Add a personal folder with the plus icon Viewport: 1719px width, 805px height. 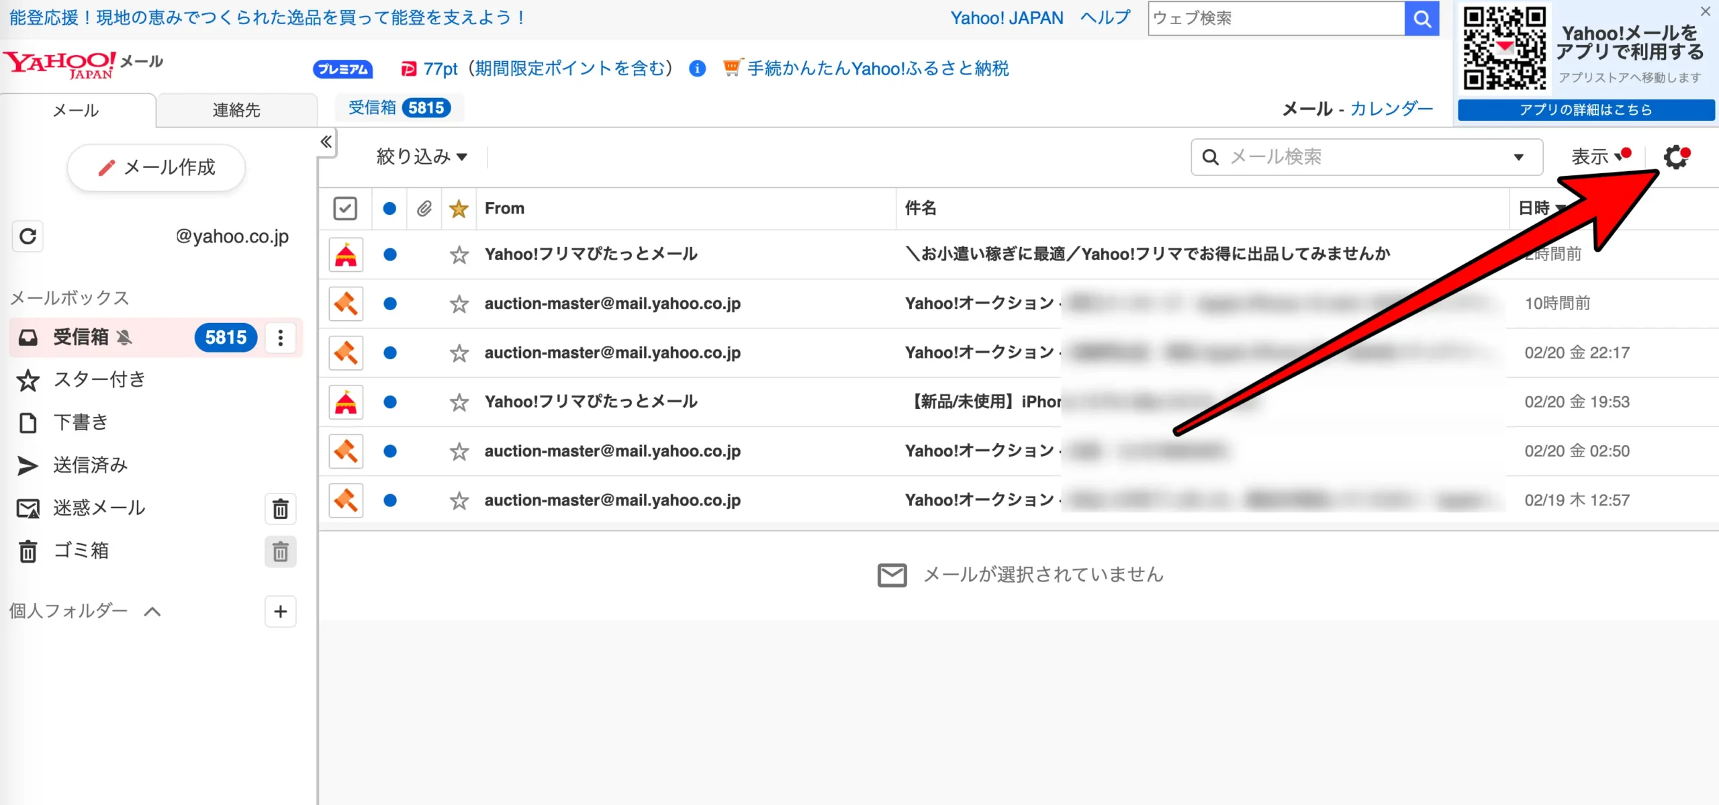pyautogui.click(x=281, y=611)
